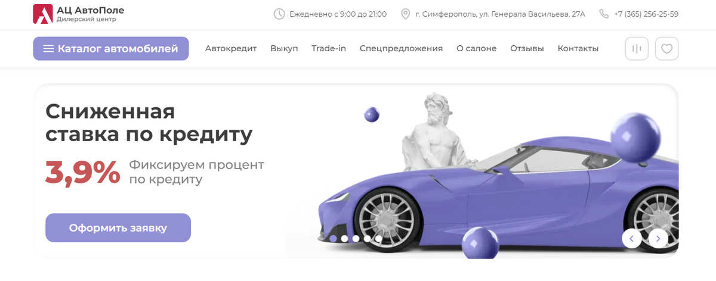Click the clock icon near working hours
Viewport: 716px width, 281px height.
pos(279,14)
